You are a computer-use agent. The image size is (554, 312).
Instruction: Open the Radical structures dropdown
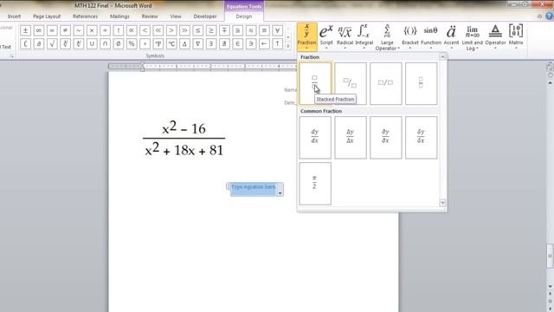345,36
